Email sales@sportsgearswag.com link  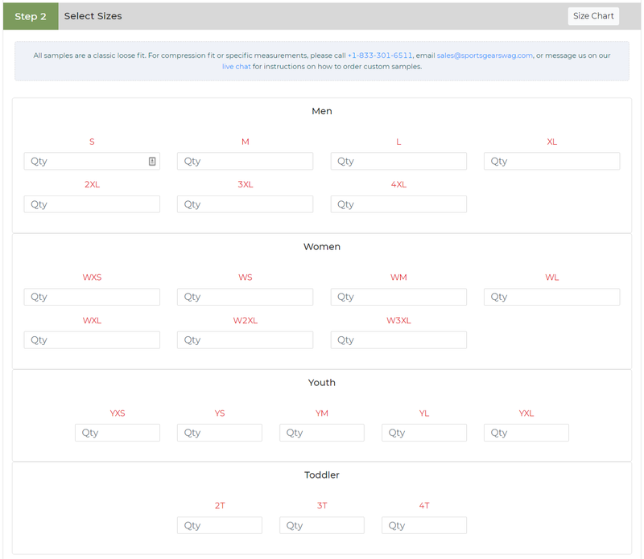point(485,55)
